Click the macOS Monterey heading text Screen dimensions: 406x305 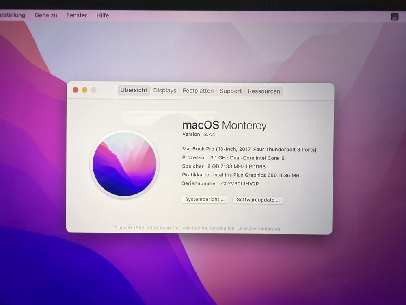[x=225, y=125]
